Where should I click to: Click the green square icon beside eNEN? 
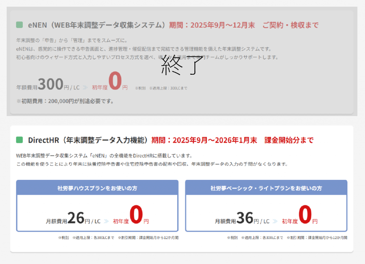[19, 25]
